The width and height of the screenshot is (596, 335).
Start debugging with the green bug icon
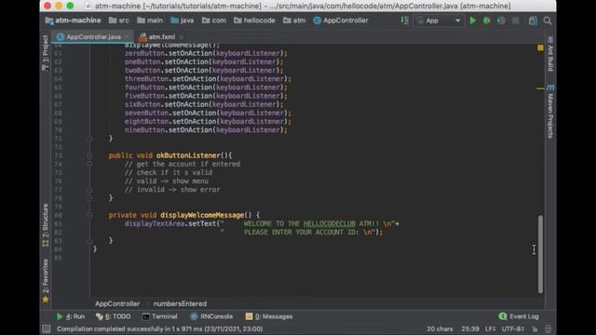point(486,20)
